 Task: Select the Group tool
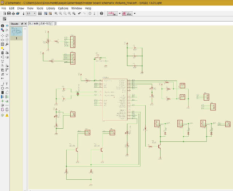coord(3,44)
